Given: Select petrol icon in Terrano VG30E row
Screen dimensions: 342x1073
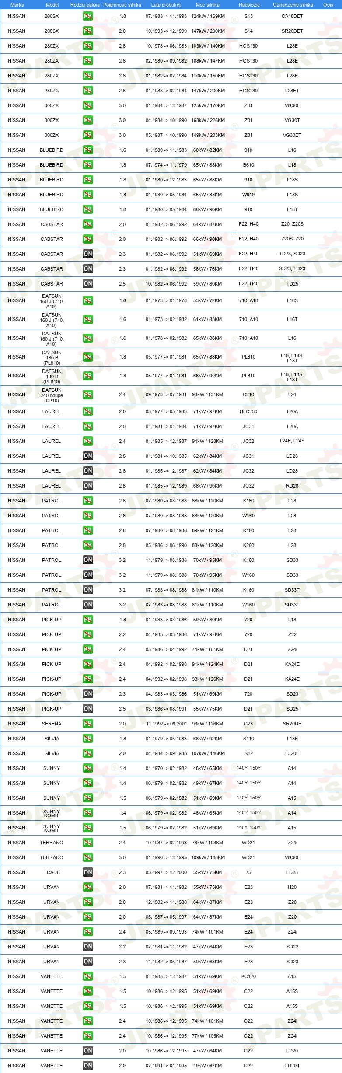Looking at the screenshot, I should tap(88, 857).
